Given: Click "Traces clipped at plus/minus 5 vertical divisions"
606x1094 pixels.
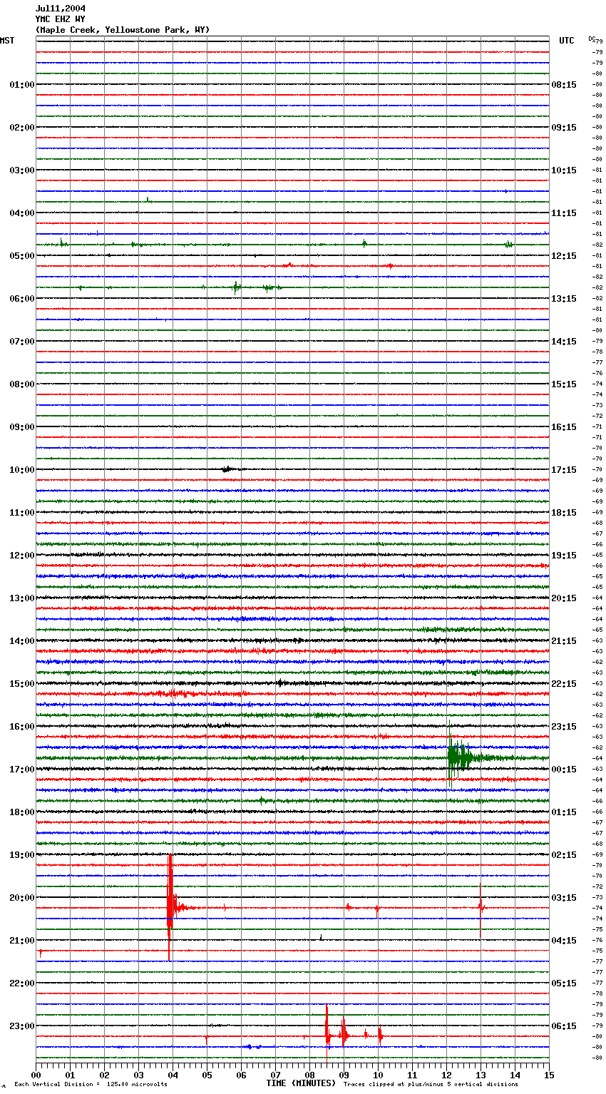Looking at the screenshot, I should pyautogui.click(x=431, y=1085).
